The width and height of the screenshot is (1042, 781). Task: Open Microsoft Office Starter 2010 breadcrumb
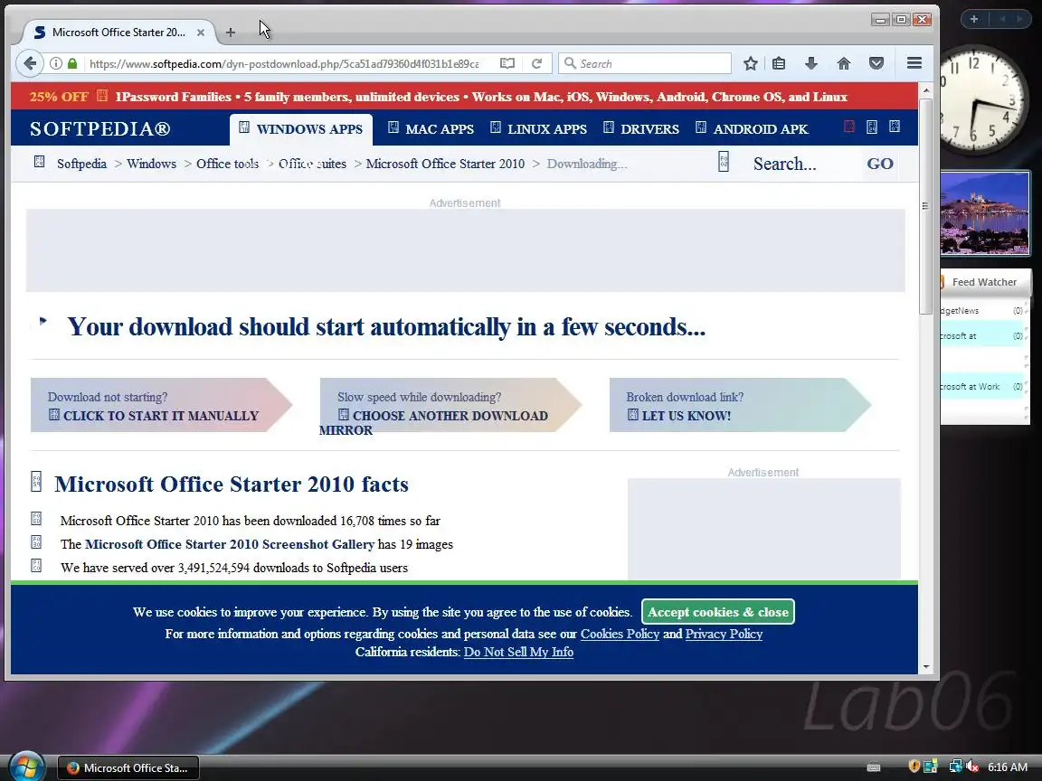[x=445, y=164]
